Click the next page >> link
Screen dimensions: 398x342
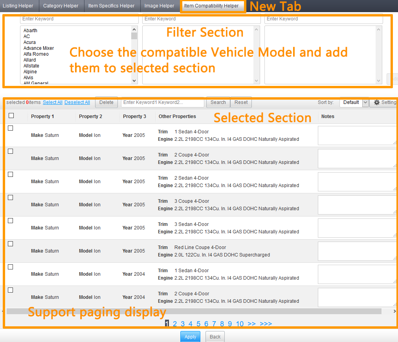coord(251,324)
